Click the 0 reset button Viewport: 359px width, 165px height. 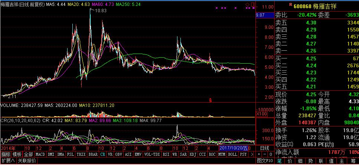click(271, 154)
